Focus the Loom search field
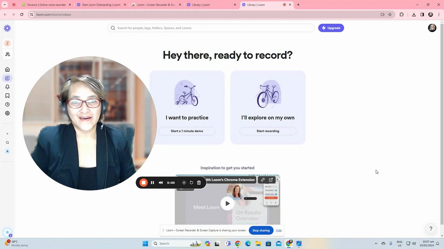The height and width of the screenshot is (249, 444). click(211, 28)
